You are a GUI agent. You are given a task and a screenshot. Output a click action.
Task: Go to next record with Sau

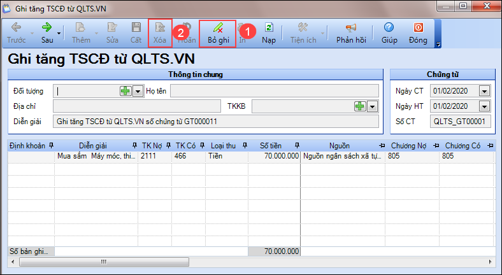47,33
